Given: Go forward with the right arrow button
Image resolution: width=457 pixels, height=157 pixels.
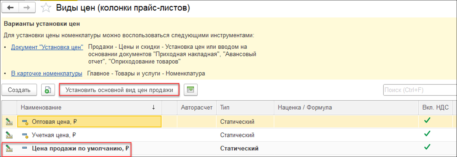Looking at the screenshot, I should coord(27,8).
